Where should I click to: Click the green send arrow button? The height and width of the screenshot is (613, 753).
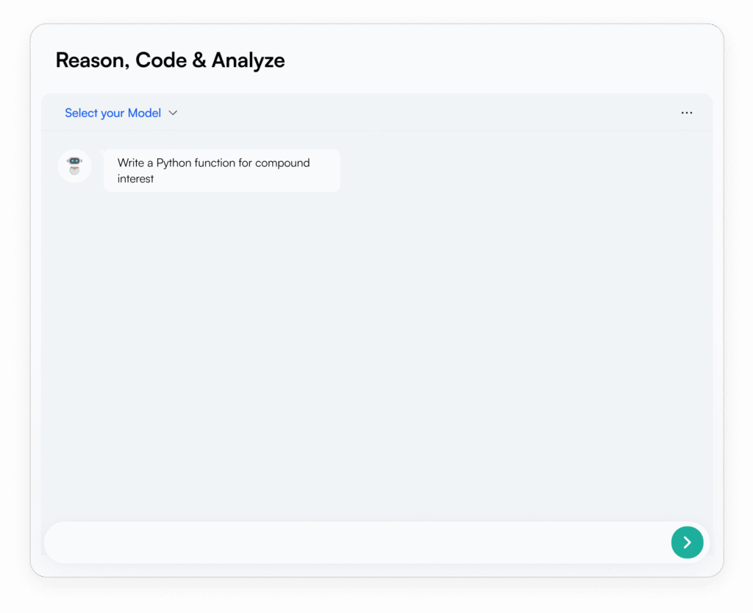[x=687, y=542]
